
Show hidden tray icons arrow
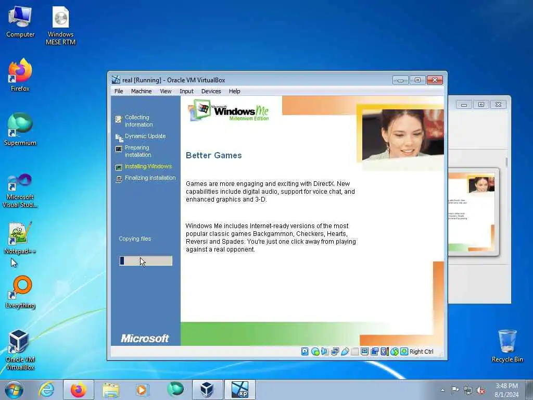(442, 390)
